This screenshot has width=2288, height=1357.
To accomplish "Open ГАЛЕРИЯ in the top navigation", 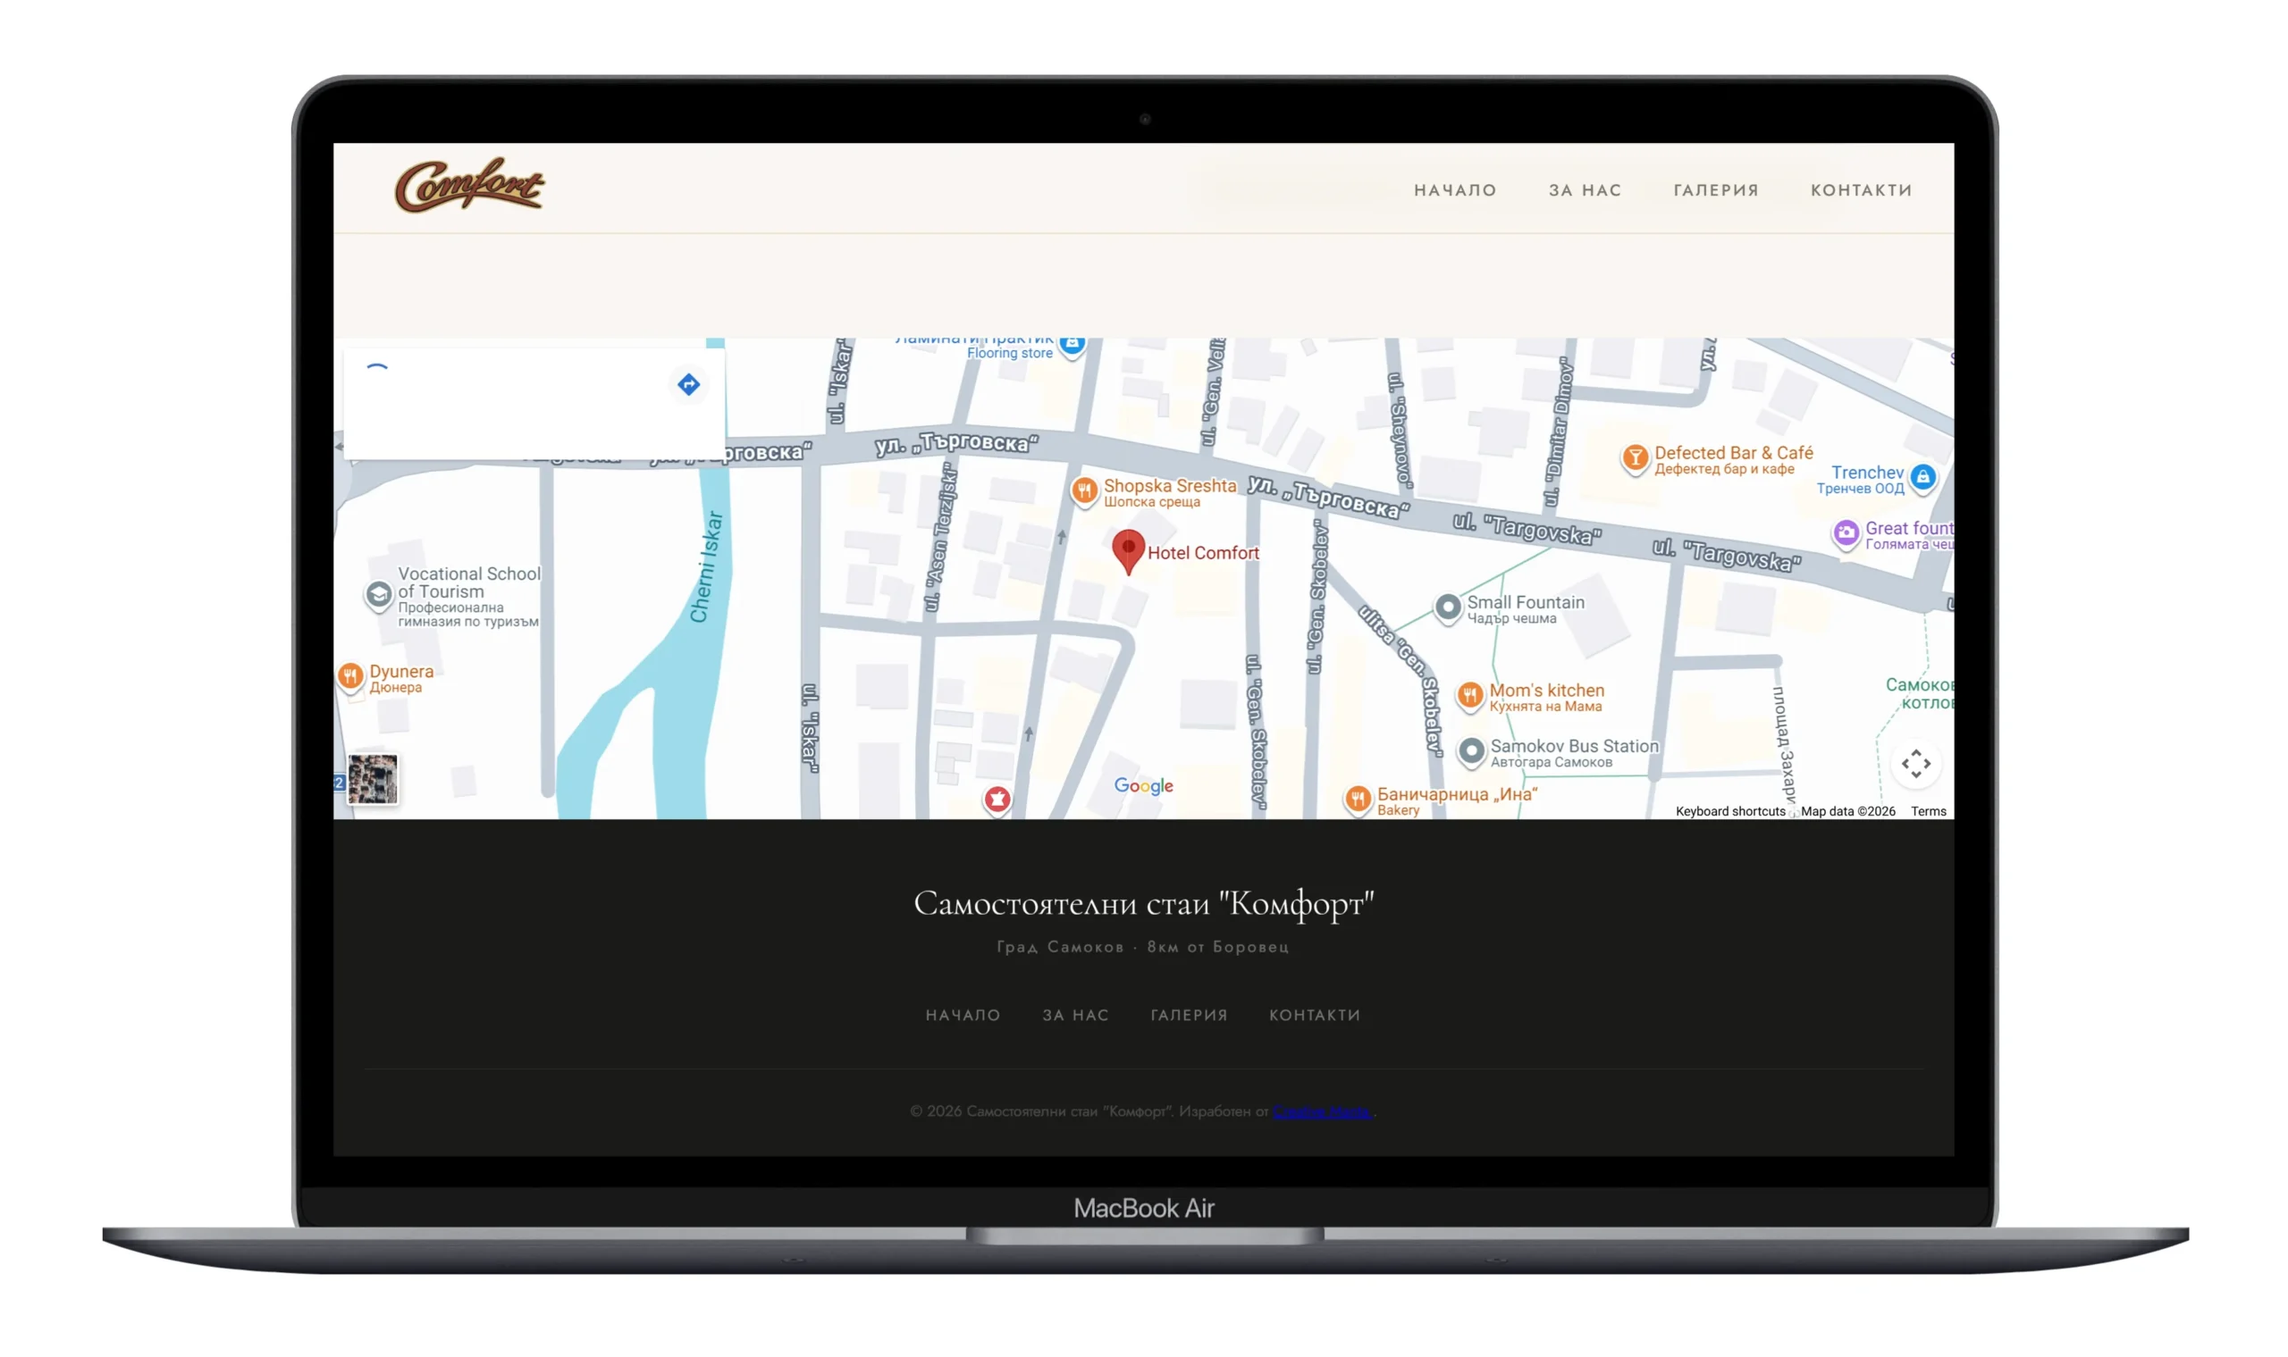I will tap(1715, 190).
